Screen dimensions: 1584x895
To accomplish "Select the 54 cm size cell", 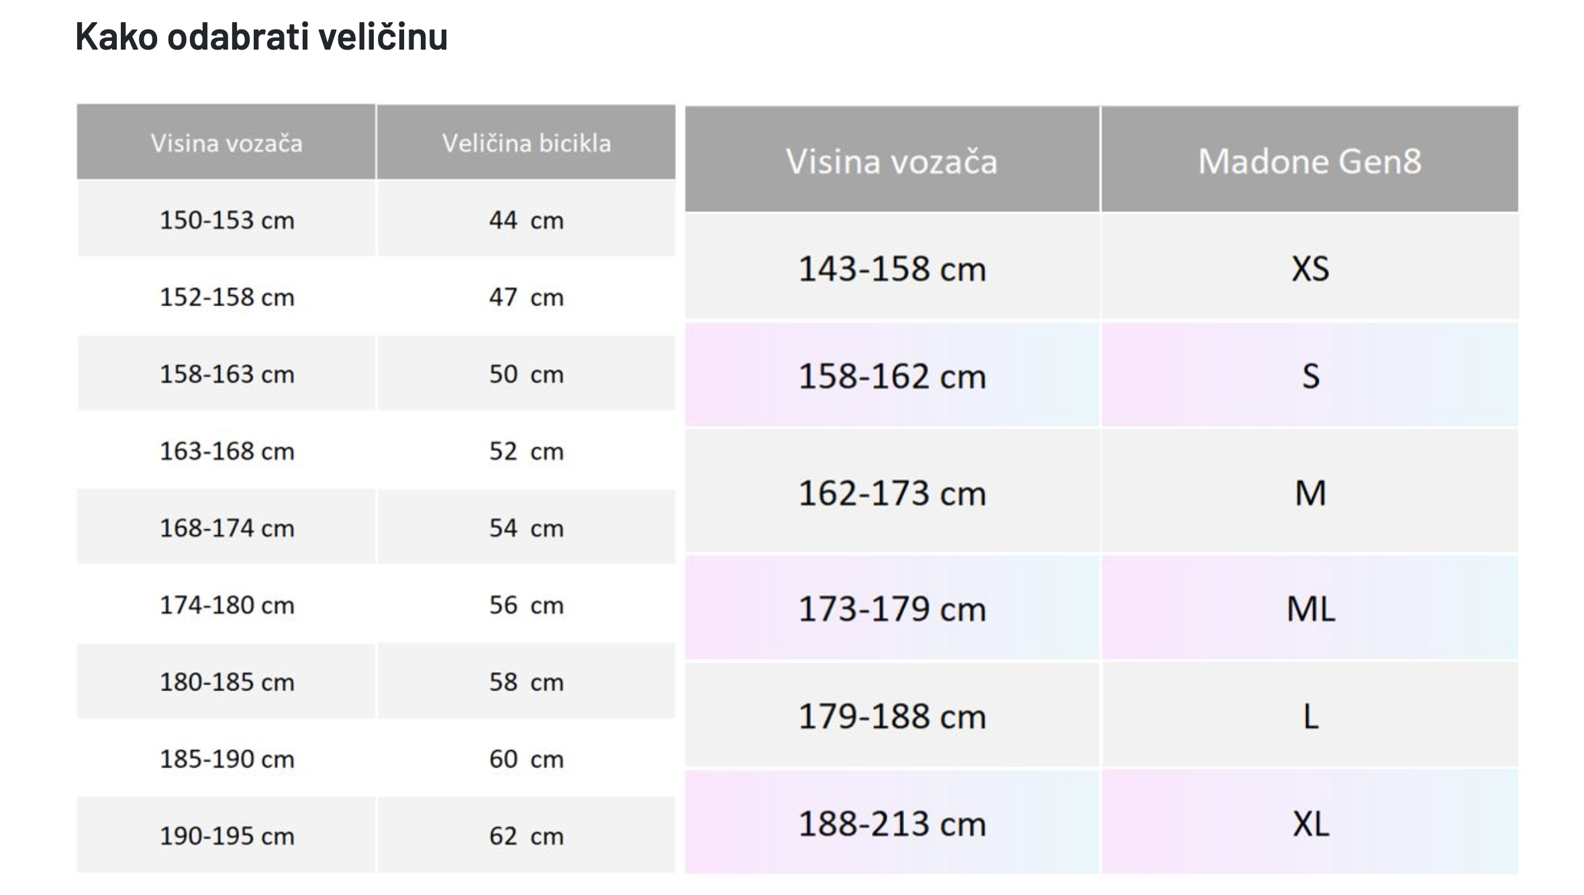I will pos(526,527).
